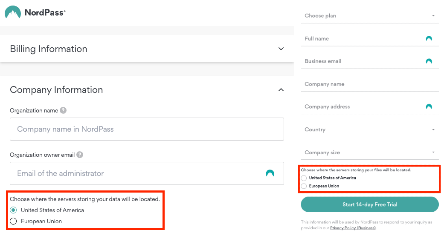The height and width of the screenshot is (239, 447).
Task: Open the Country dropdown
Action: coord(370,130)
